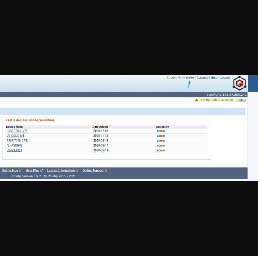The height and width of the screenshot is (256, 258).
Task: Log out using the Logout link
Action: pos(225,77)
